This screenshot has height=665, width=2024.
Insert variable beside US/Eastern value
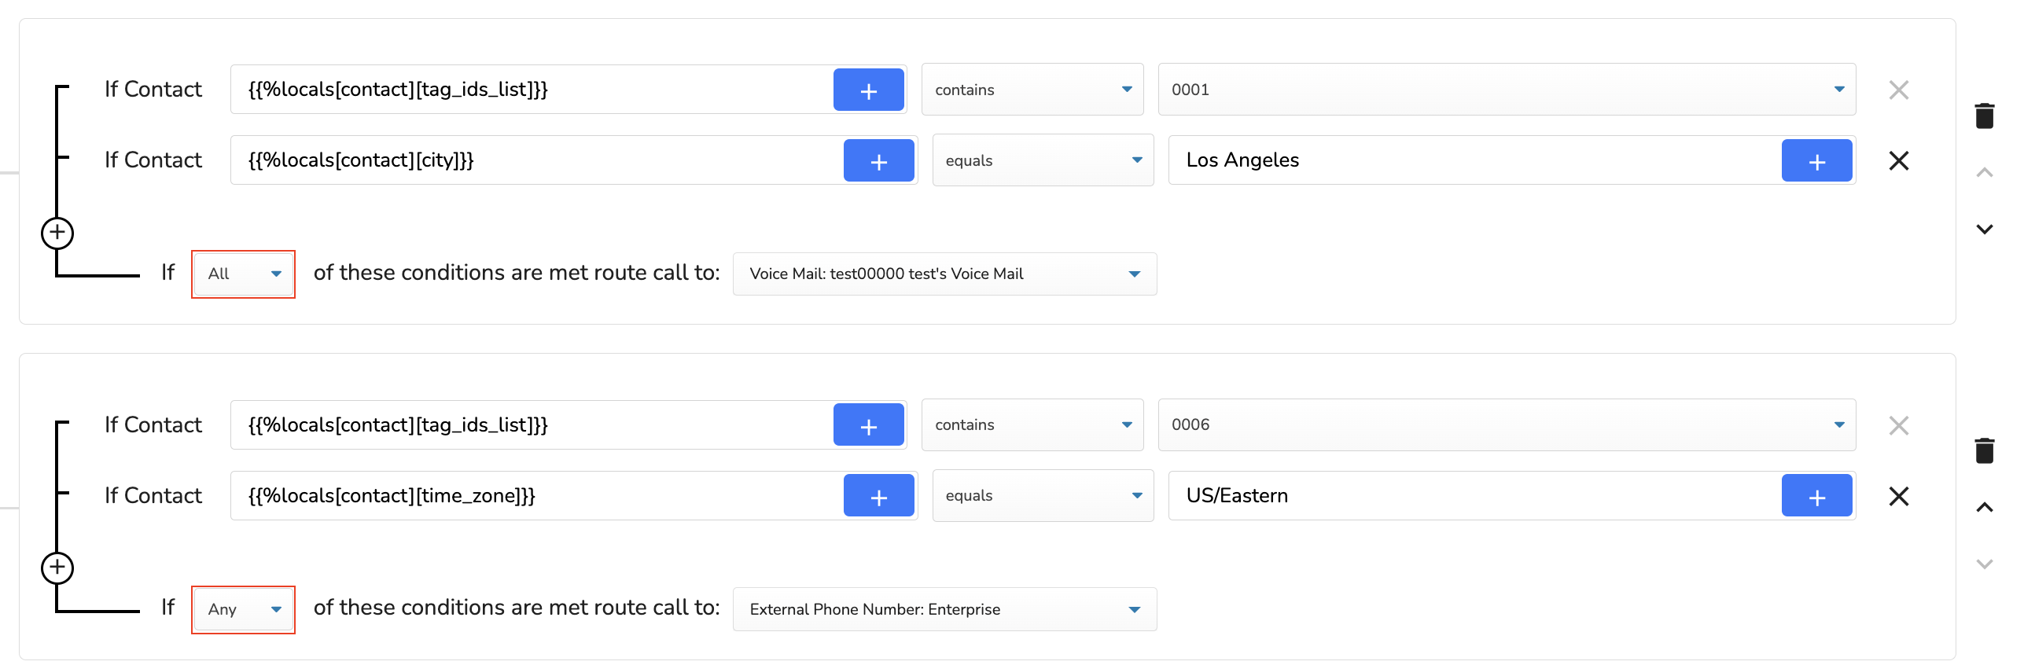tap(1817, 496)
